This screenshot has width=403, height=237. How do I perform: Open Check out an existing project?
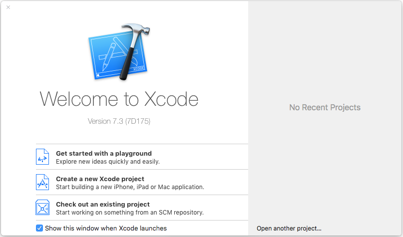coord(142,208)
